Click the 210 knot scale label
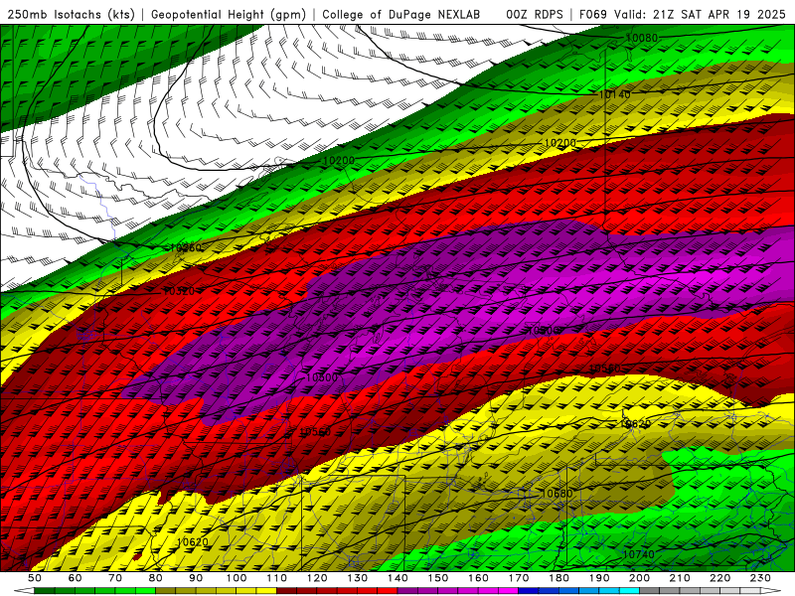This screenshot has height=596, width=795. point(680,578)
